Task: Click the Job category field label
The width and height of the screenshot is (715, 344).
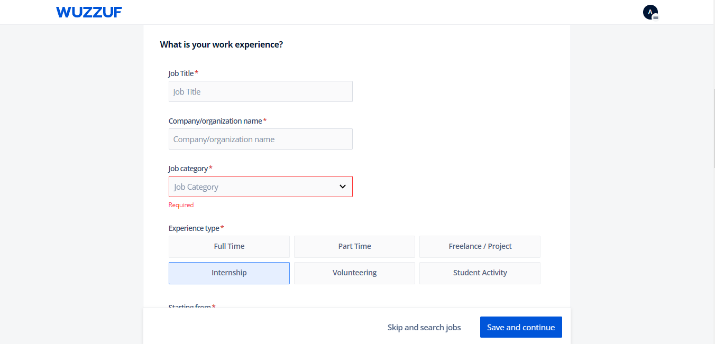Action: click(x=188, y=169)
